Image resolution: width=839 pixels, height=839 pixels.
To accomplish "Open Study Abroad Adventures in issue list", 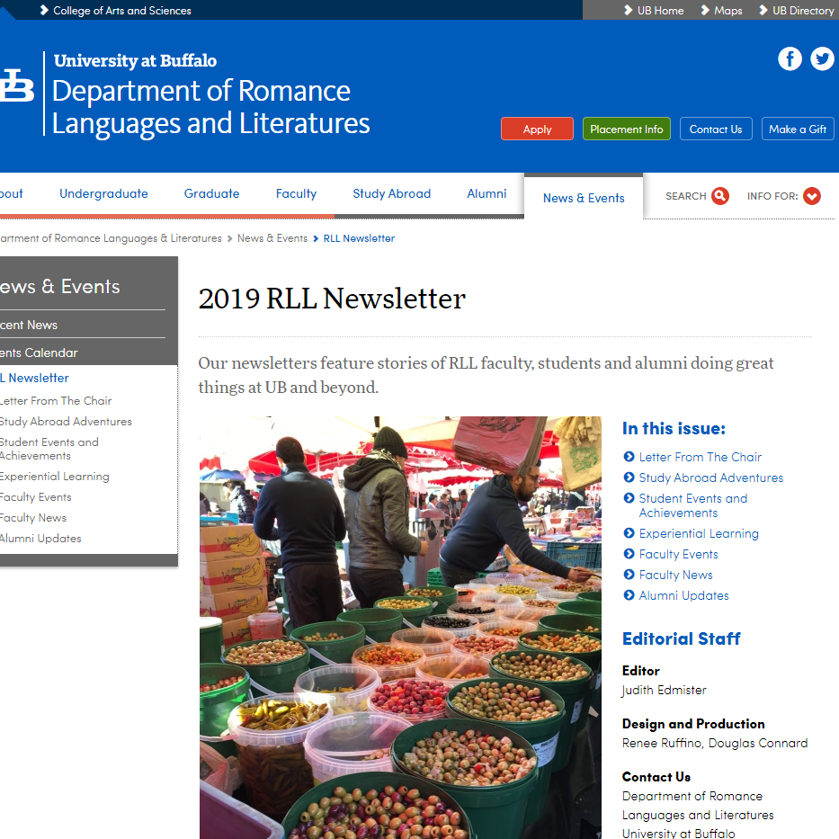I will [x=710, y=478].
